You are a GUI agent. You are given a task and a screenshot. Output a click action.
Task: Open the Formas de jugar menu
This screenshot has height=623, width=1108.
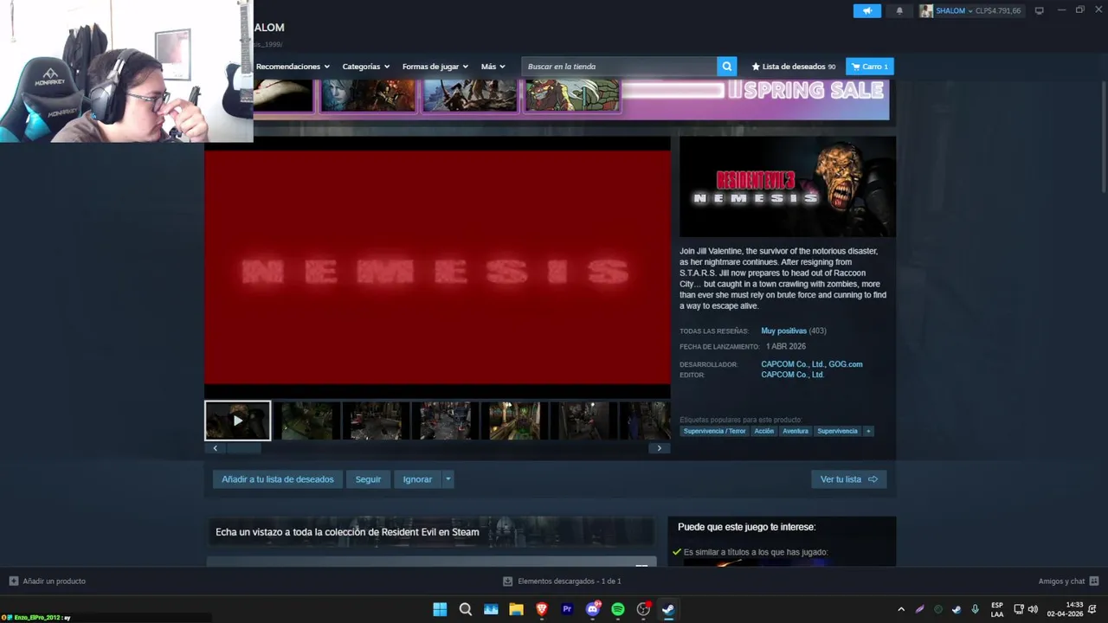tap(435, 67)
